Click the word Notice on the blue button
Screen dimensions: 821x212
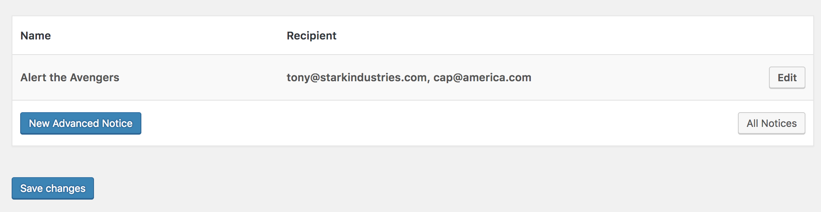point(117,123)
